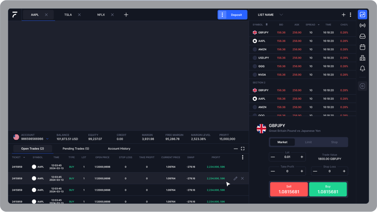Screen dimensions: 377x212
Task: Click the GBPJPY flag in order panel
Action: pyautogui.click(x=261, y=129)
